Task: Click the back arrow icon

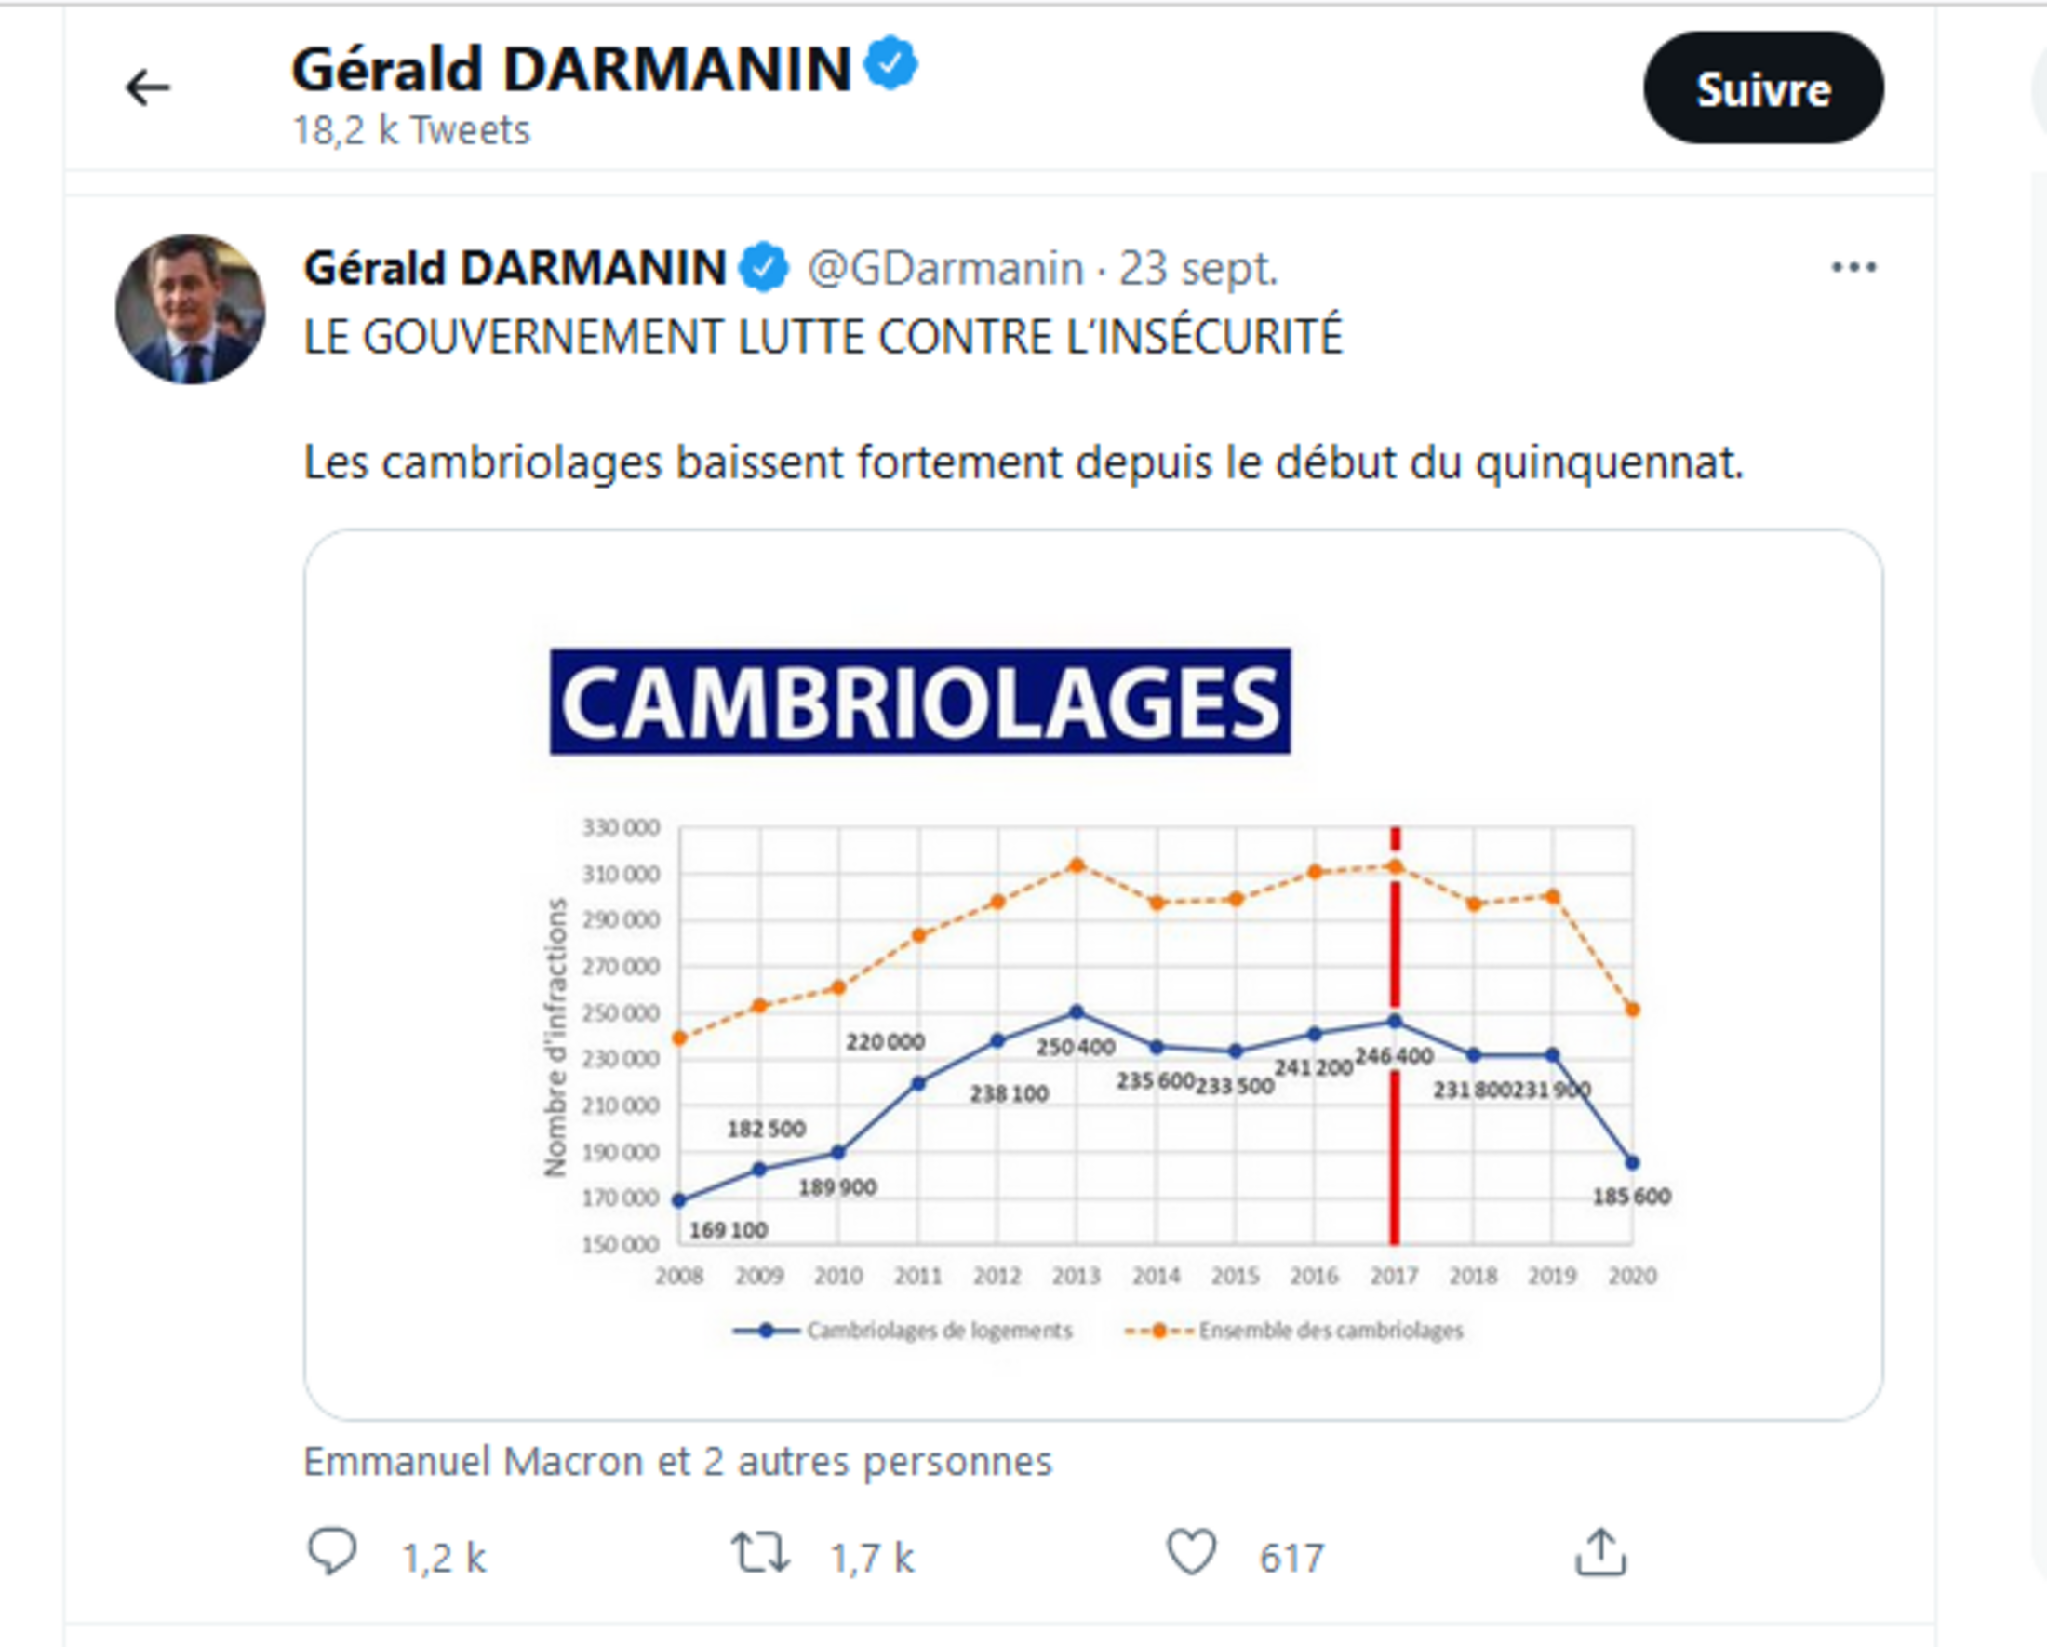Action: point(147,88)
